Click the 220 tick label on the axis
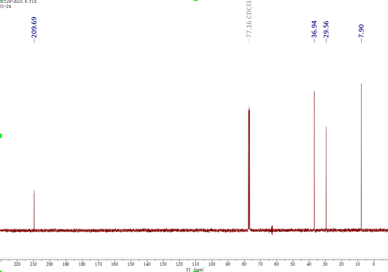This screenshot has height=272, width=388. 17,264
